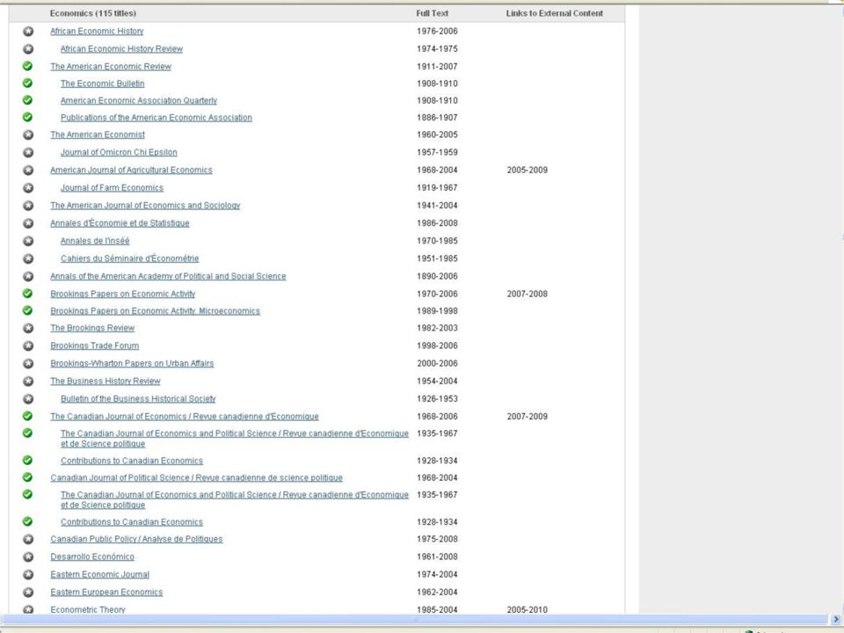Select the star icon for Desarrollo Económico

point(28,557)
